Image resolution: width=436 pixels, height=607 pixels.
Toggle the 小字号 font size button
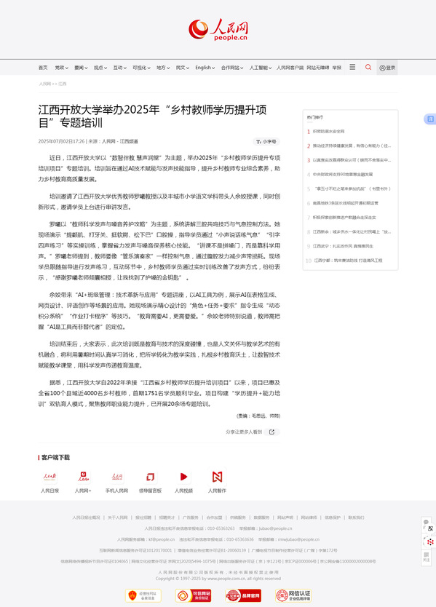click(266, 142)
